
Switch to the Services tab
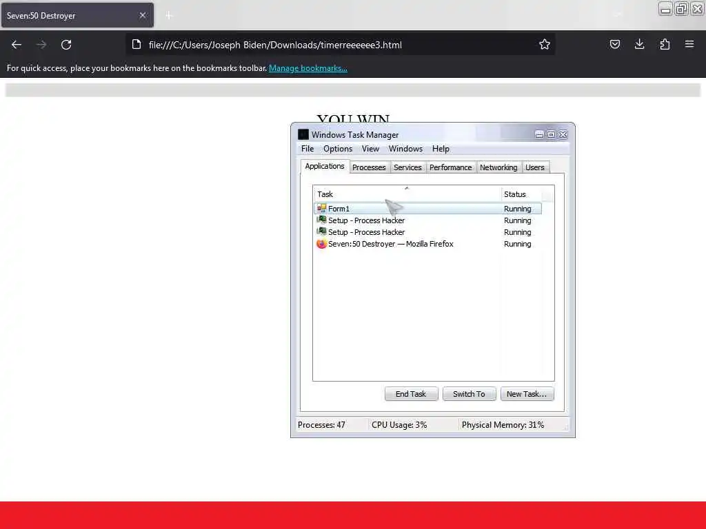(x=407, y=167)
